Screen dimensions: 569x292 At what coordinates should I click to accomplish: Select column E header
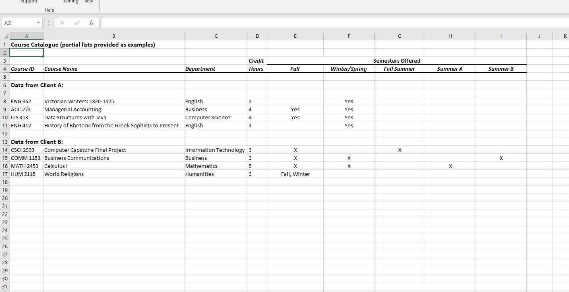click(x=295, y=36)
